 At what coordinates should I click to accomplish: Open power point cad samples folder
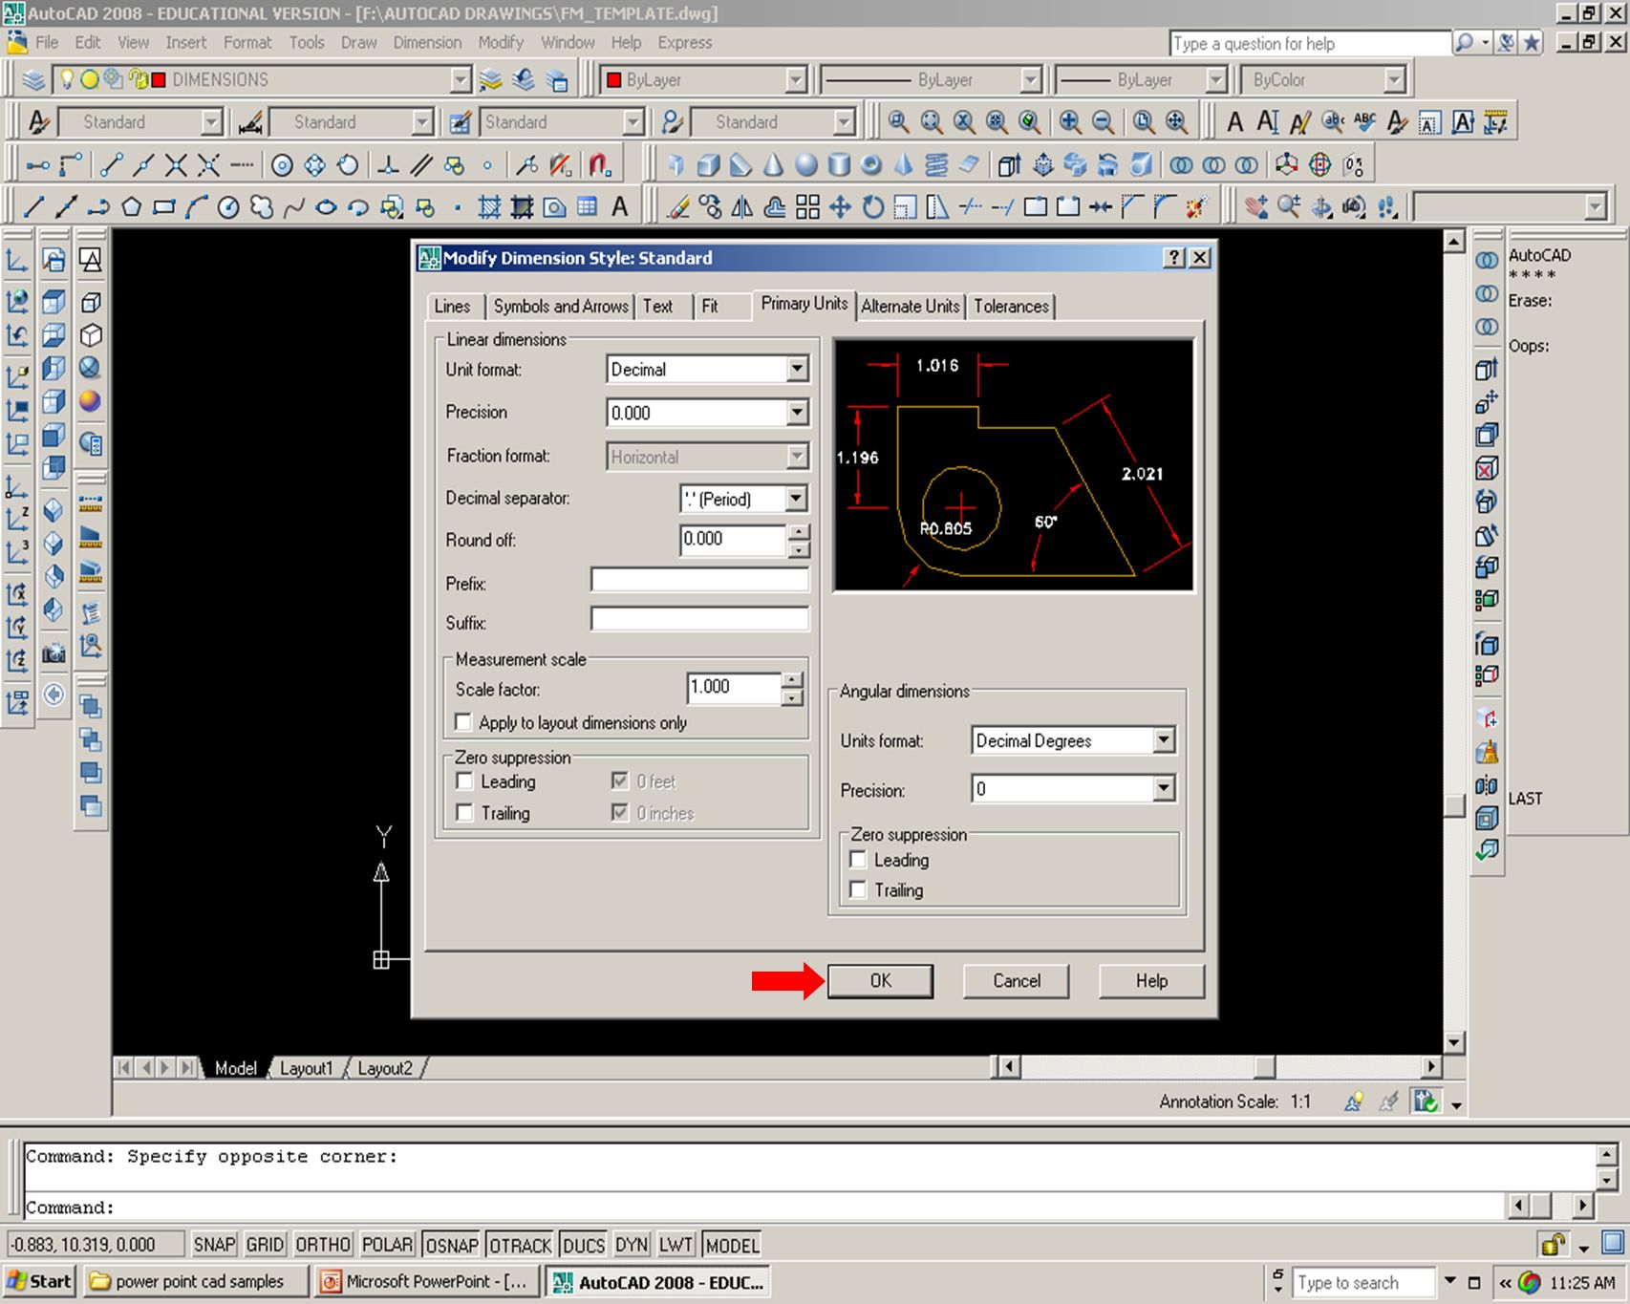(x=196, y=1282)
